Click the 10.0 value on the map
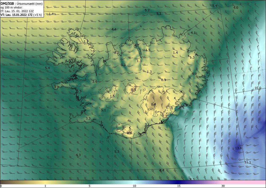Screen dimensions: 266x188 (258, 88)
